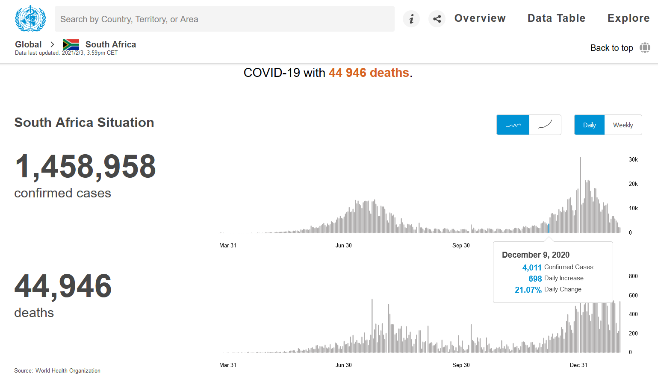Switch the data view to Weekly
This screenshot has width=658, height=379.
pyautogui.click(x=623, y=125)
